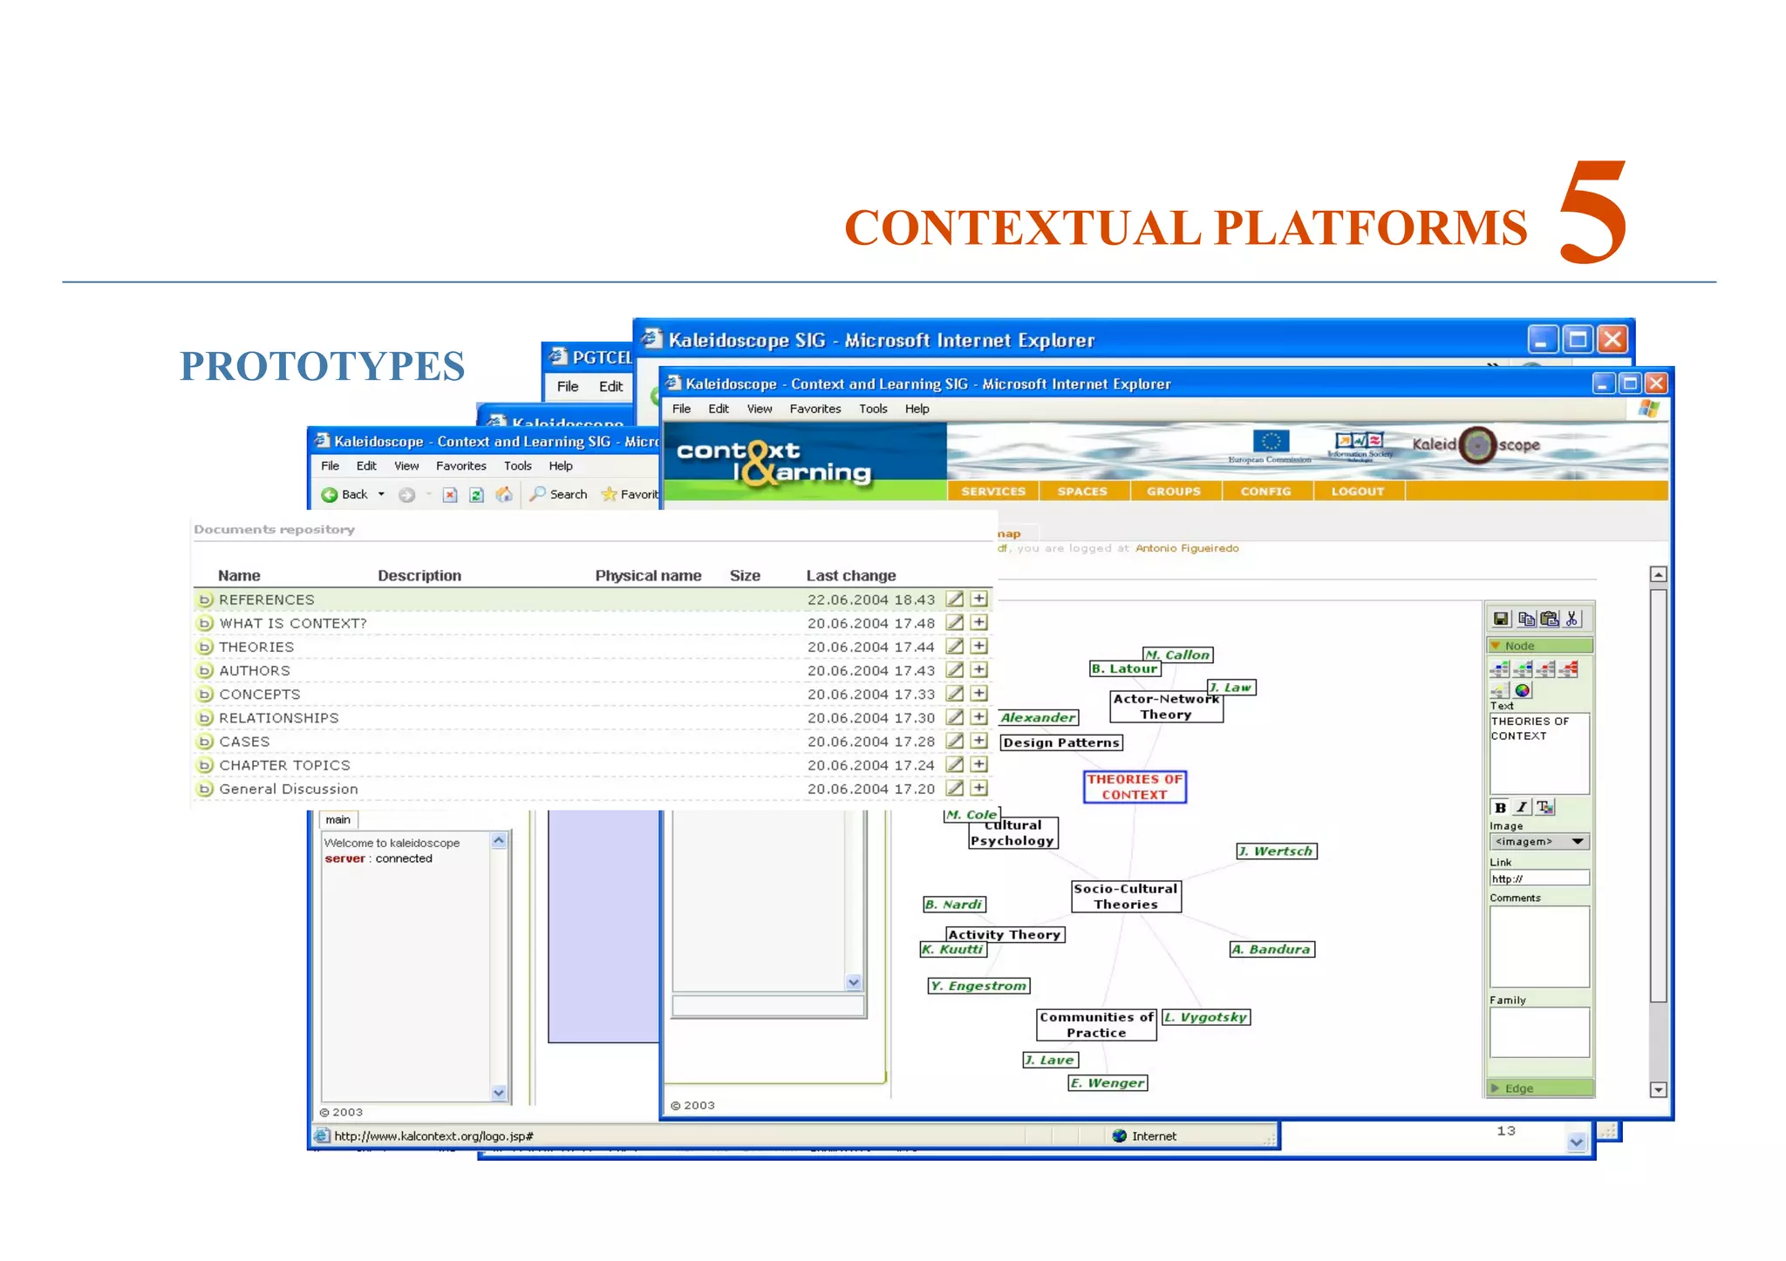
Task: Click the cut scissors icon
Action: pyautogui.click(x=1572, y=619)
